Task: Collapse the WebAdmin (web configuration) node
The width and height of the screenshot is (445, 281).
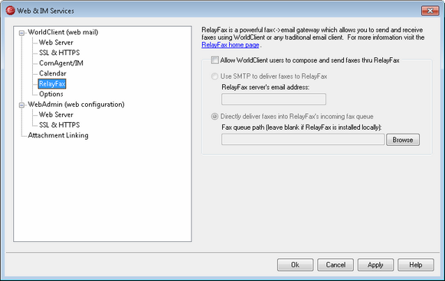Action: click(x=21, y=105)
